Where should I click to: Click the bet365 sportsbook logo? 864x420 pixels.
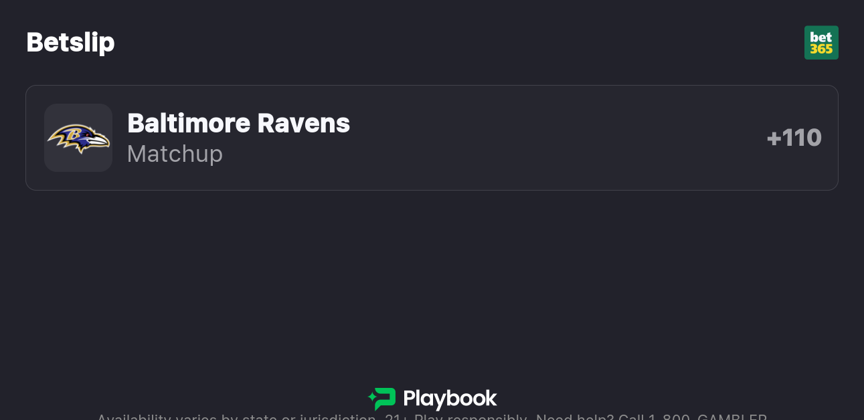click(x=821, y=43)
